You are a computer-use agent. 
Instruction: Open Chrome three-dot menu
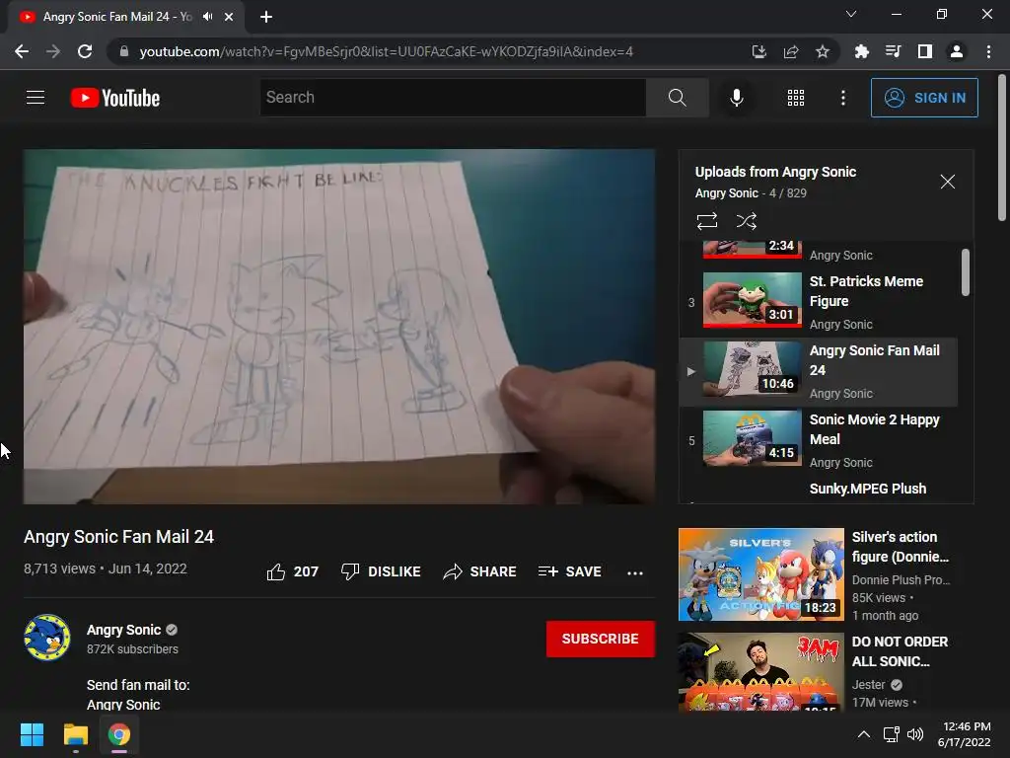(988, 51)
